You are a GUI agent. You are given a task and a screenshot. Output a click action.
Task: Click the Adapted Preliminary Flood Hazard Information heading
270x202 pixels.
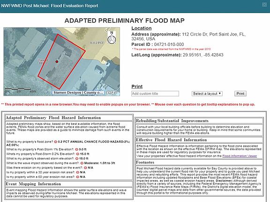53,118
